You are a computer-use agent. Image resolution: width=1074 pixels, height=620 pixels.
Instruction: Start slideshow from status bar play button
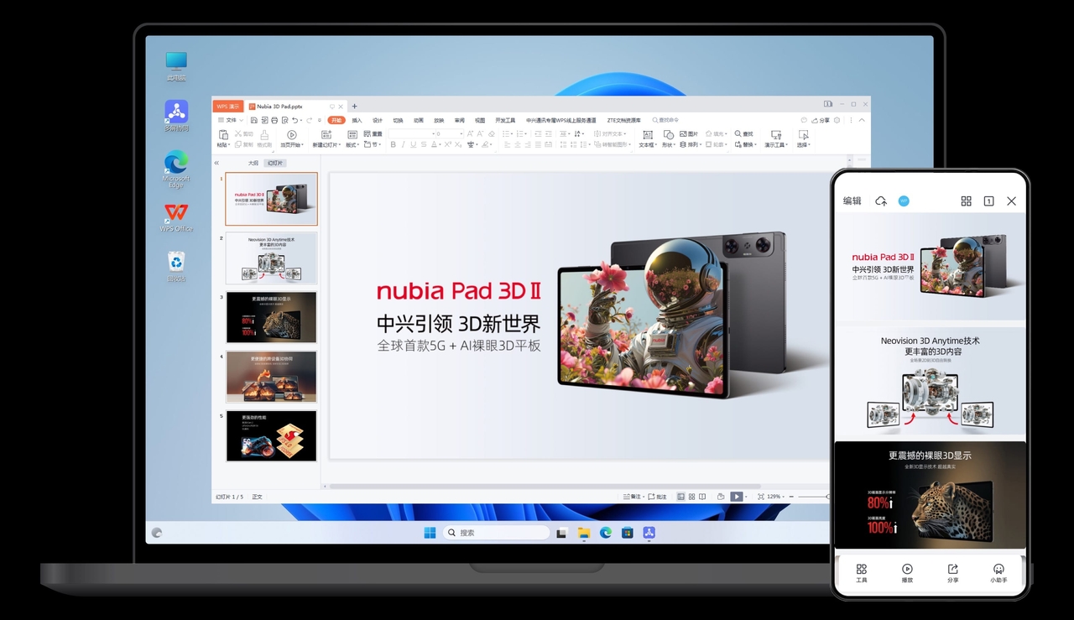(736, 497)
